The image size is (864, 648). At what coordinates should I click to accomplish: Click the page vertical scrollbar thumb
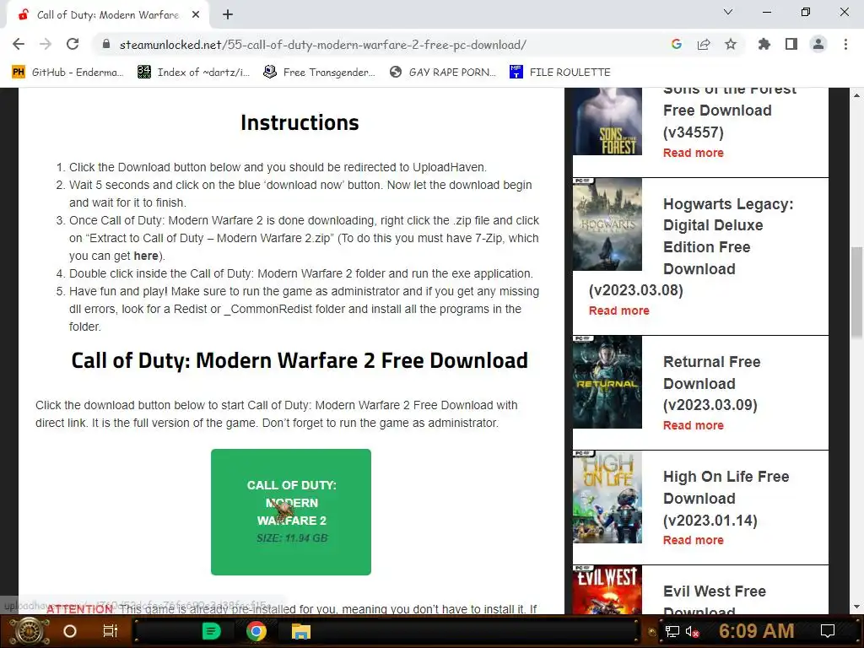click(x=857, y=291)
